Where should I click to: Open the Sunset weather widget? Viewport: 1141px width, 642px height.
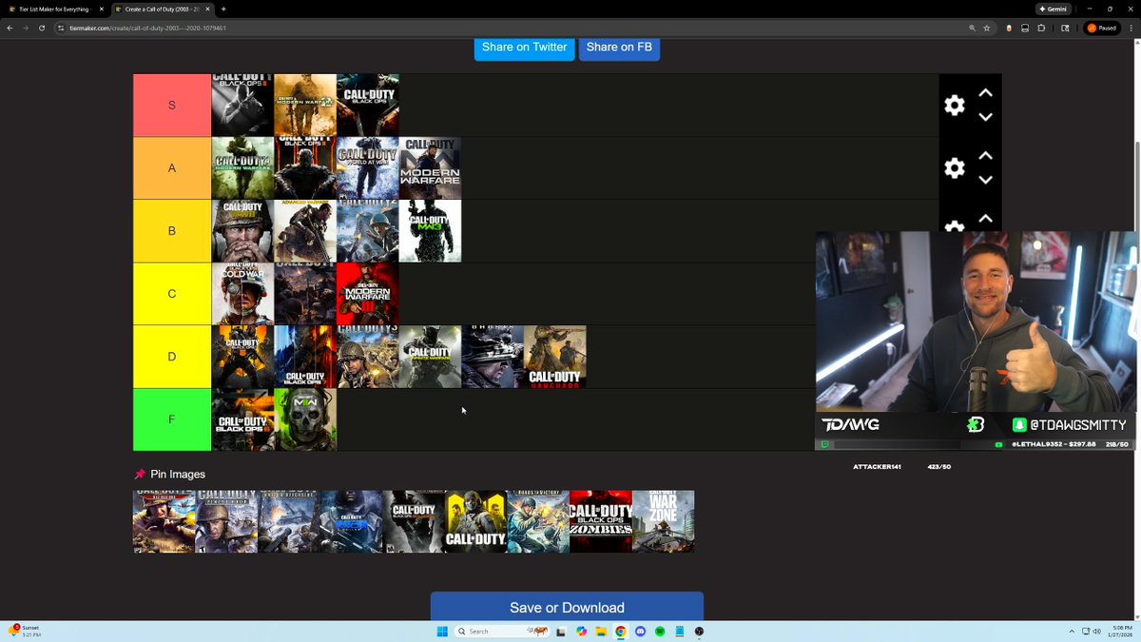(25, 631)
